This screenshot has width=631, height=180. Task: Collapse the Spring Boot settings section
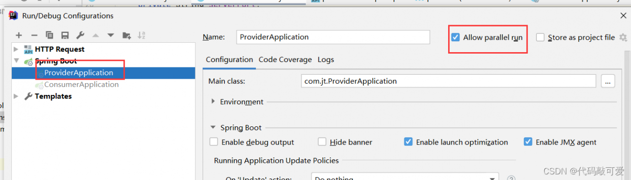click(x=213, y=127)
